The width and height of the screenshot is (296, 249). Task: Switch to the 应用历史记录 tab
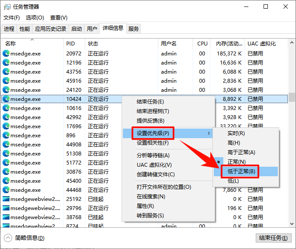pos(50,29)
